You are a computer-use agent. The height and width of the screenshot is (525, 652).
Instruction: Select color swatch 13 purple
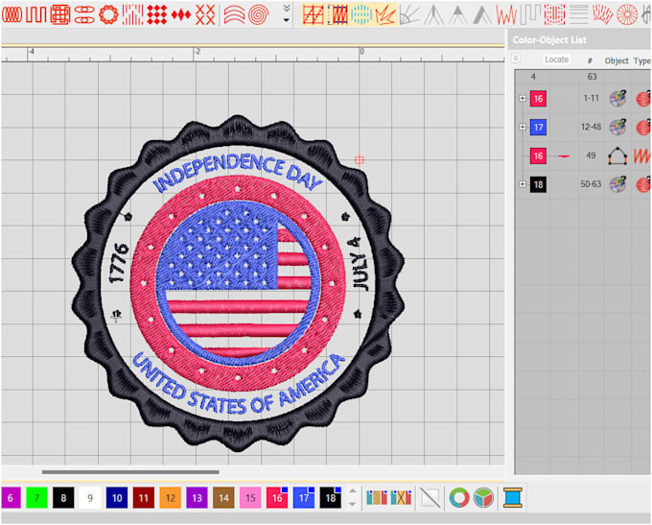[197, 497]
